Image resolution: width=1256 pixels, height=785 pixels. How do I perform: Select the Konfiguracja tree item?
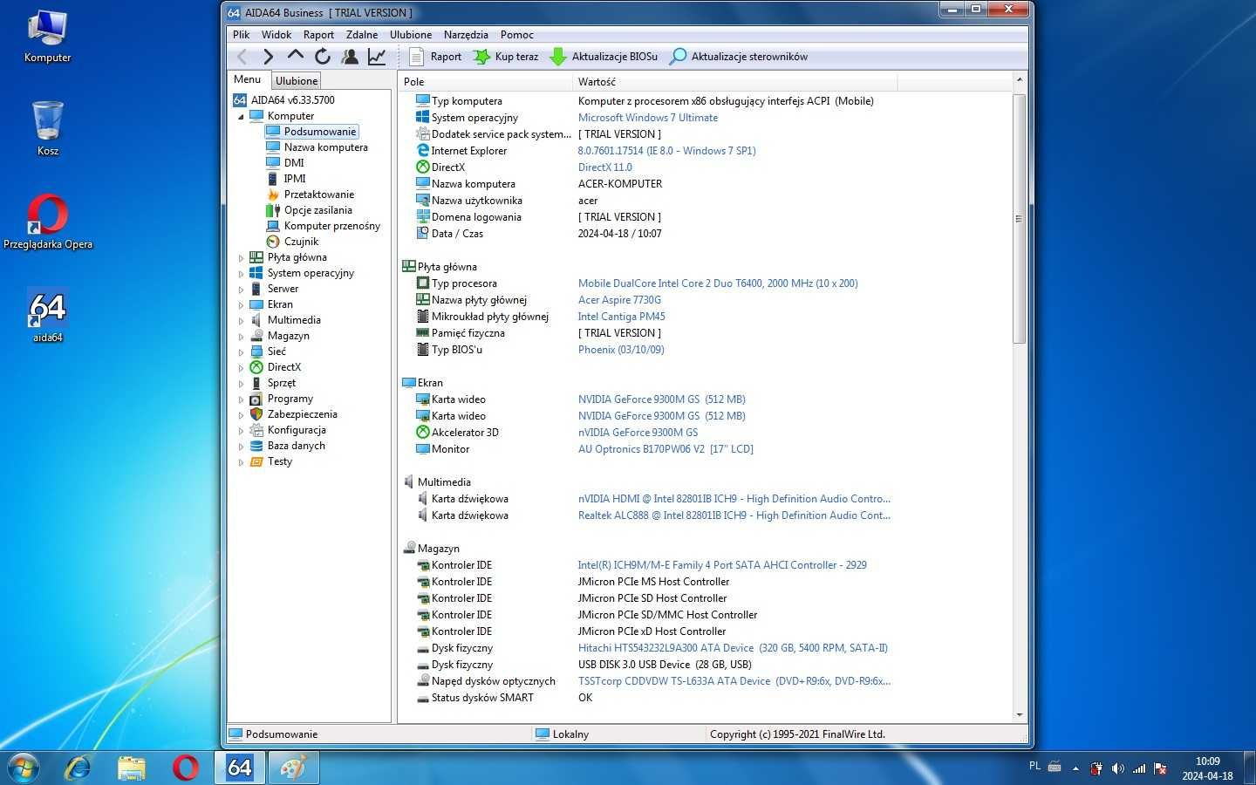[x=297, y=430]
